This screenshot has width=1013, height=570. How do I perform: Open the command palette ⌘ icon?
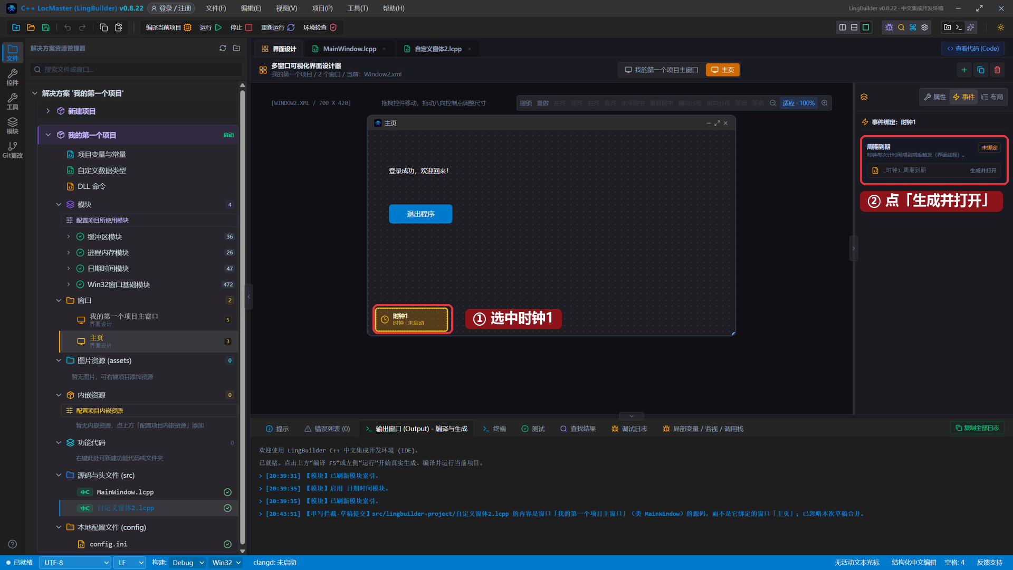point(913,27)
